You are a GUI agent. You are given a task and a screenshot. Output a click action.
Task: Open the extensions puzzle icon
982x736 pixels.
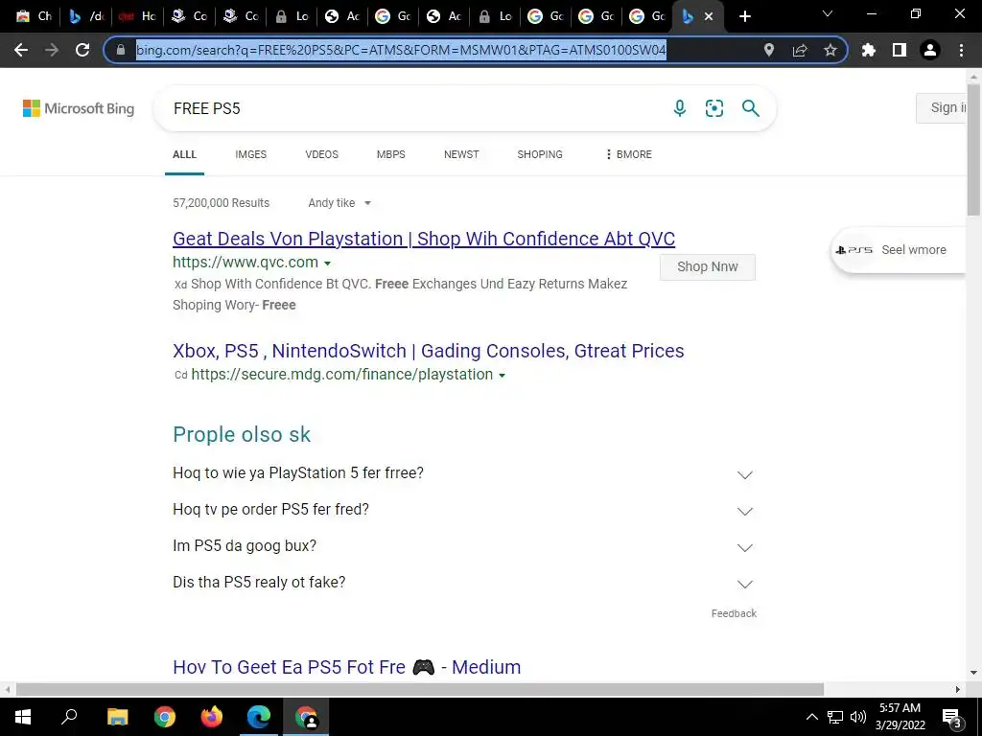[868, 50]
